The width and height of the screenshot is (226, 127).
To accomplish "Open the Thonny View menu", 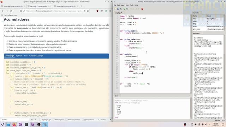I will tap(123, 5).
